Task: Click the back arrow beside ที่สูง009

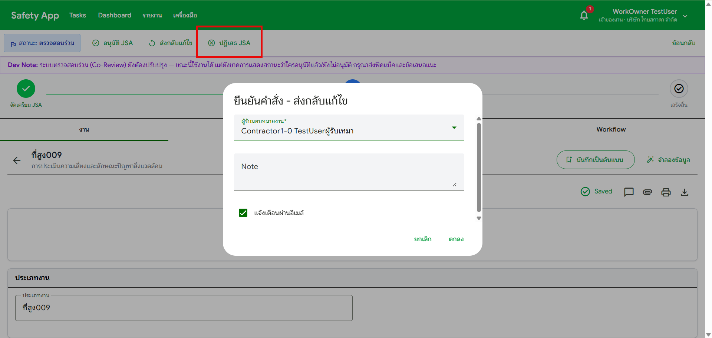Action: click(x=17, y=160)
